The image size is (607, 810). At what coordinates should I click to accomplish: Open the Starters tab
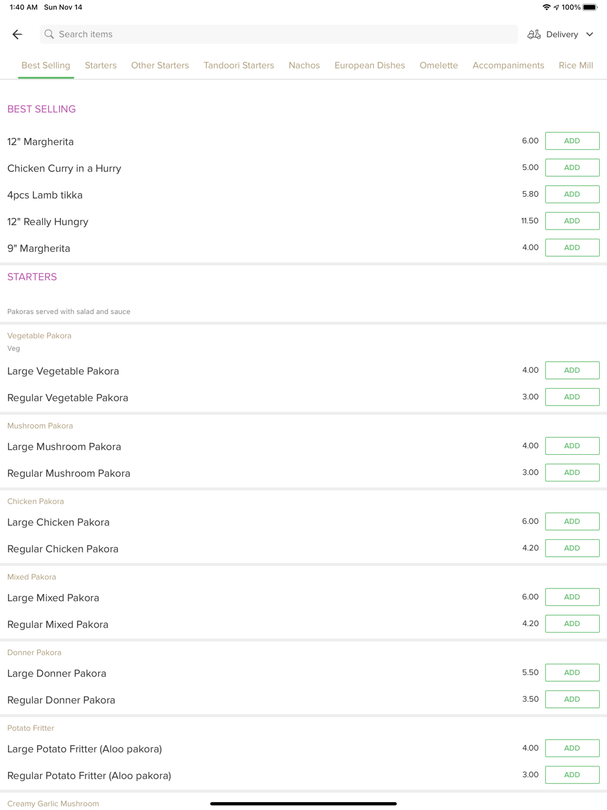tap(101, 66)
